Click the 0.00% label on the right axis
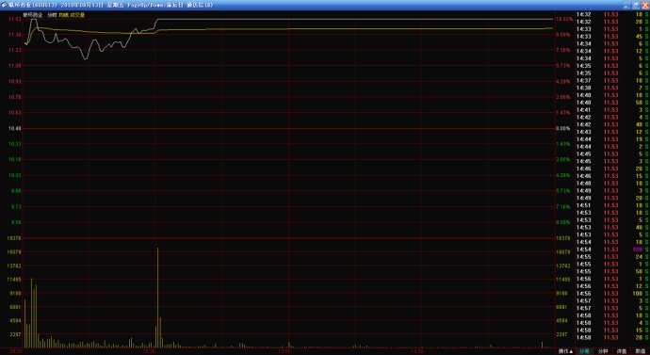650x355 pixels. point(563,128)
